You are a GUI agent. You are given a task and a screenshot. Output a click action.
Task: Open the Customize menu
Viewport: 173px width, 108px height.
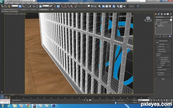click(66, 3)
